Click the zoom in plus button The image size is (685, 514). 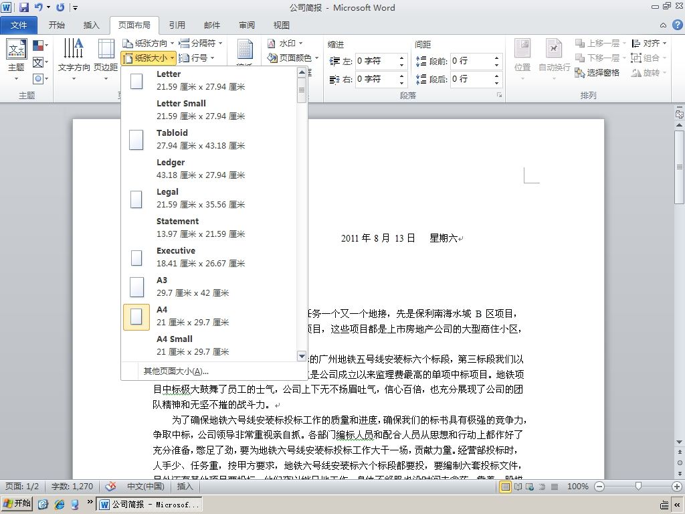pyautogui.click(x=677, y=487)
